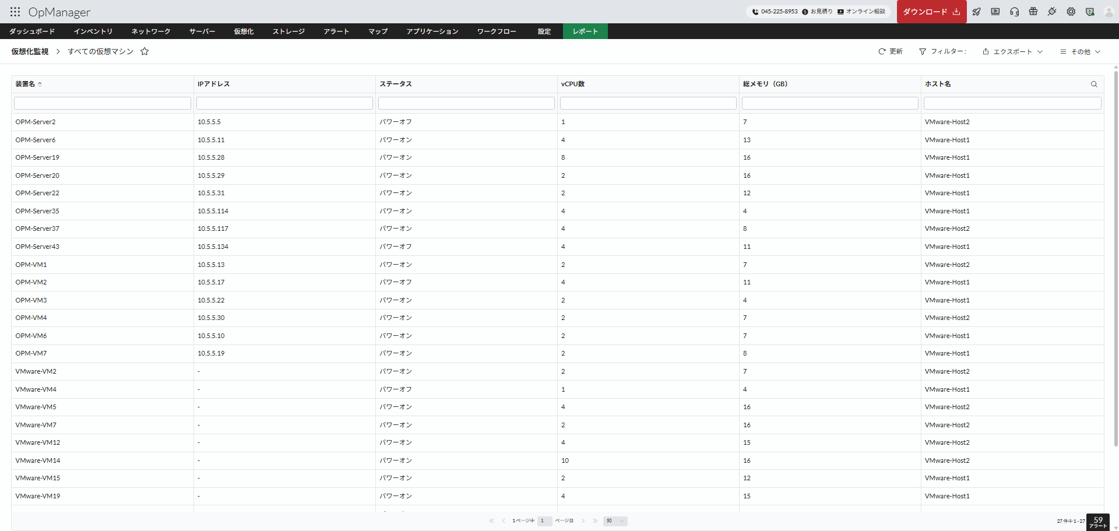
Task: Click the rocket quick-start icon
Action: tap(977, 12)
